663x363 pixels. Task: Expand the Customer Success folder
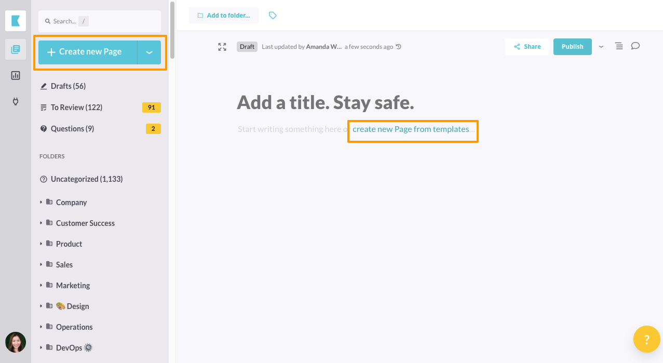coord(42,223)
